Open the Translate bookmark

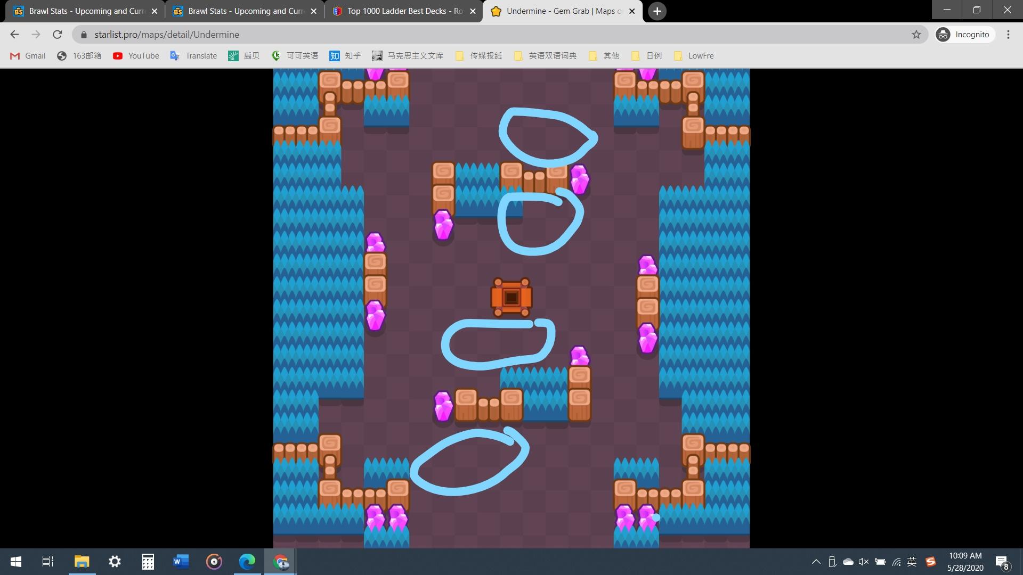click(x=193, y=56)
